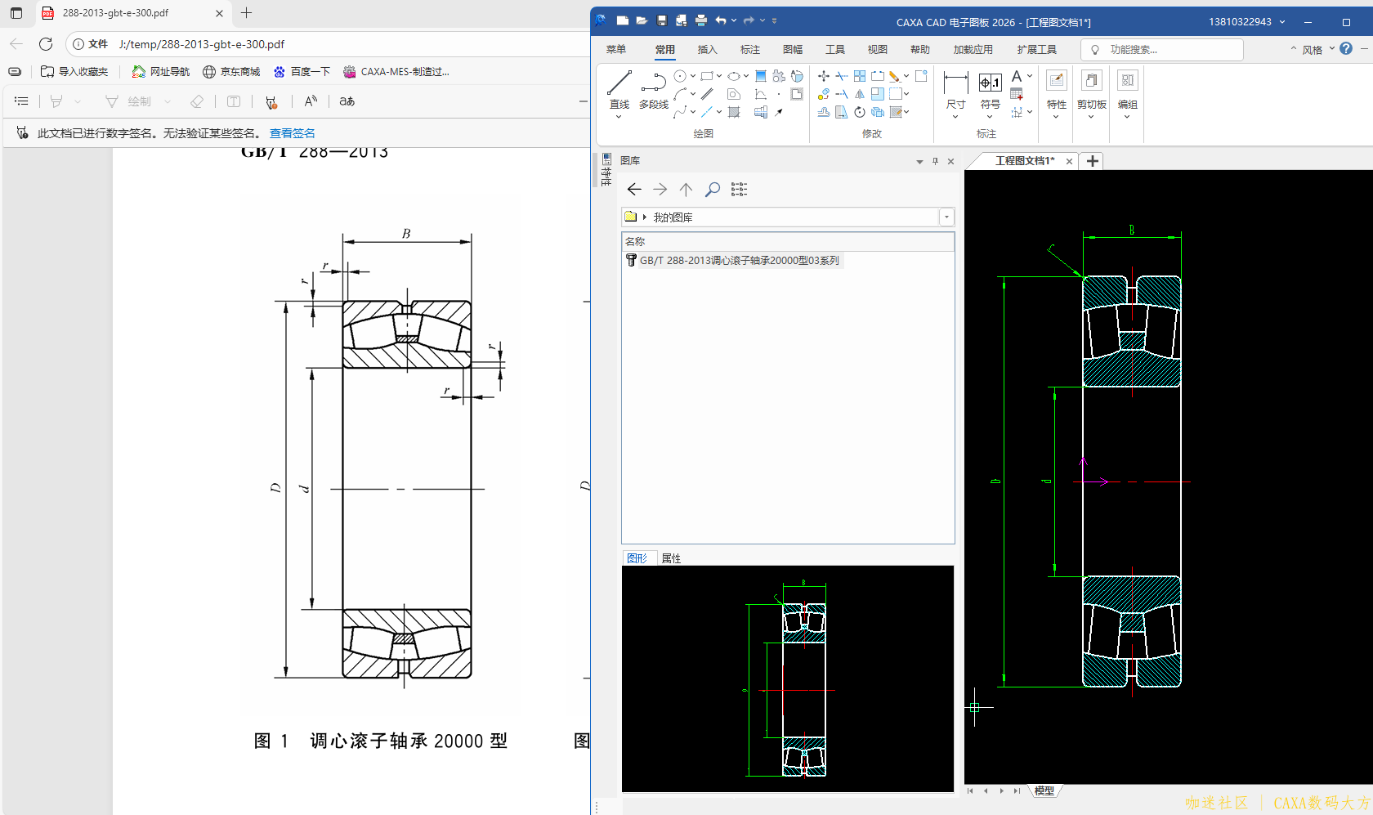This screenshot has height=815, width=1373.
Task: Click the 功能搜索 function search box
Action: (1162, 50)
